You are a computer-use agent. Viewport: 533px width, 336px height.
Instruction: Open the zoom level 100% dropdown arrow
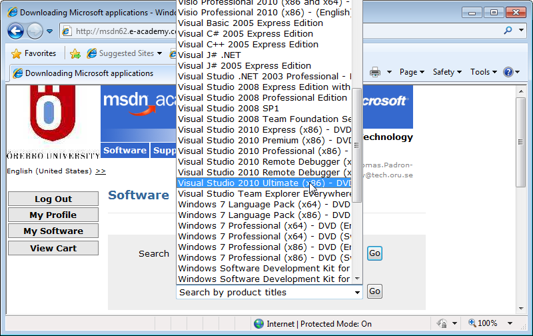510,323
